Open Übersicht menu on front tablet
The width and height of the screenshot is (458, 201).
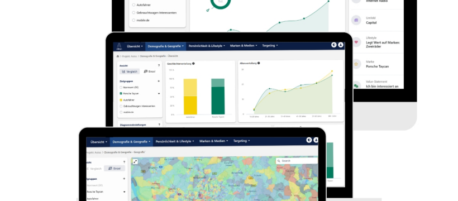(x=98, y=142)
